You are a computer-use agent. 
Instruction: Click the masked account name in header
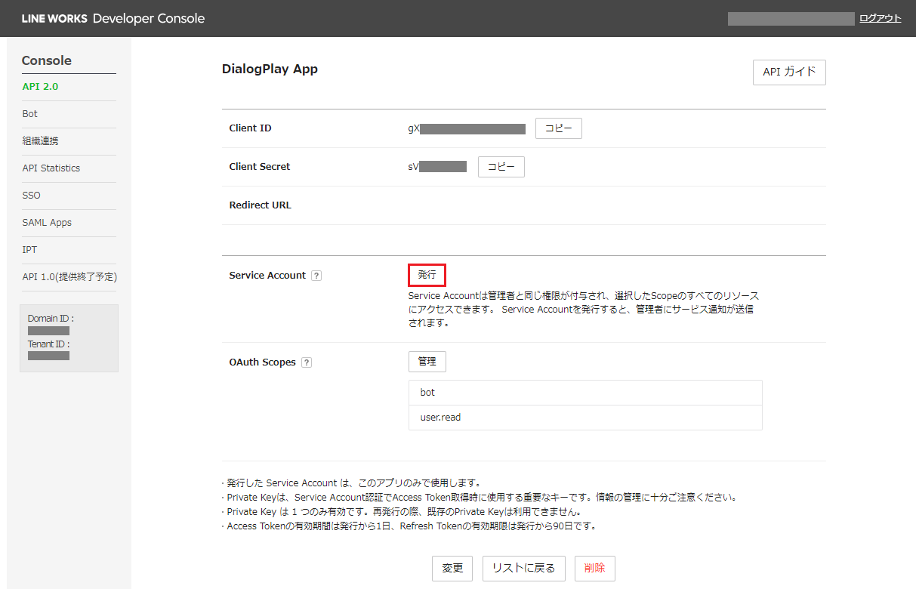[791, 19]
